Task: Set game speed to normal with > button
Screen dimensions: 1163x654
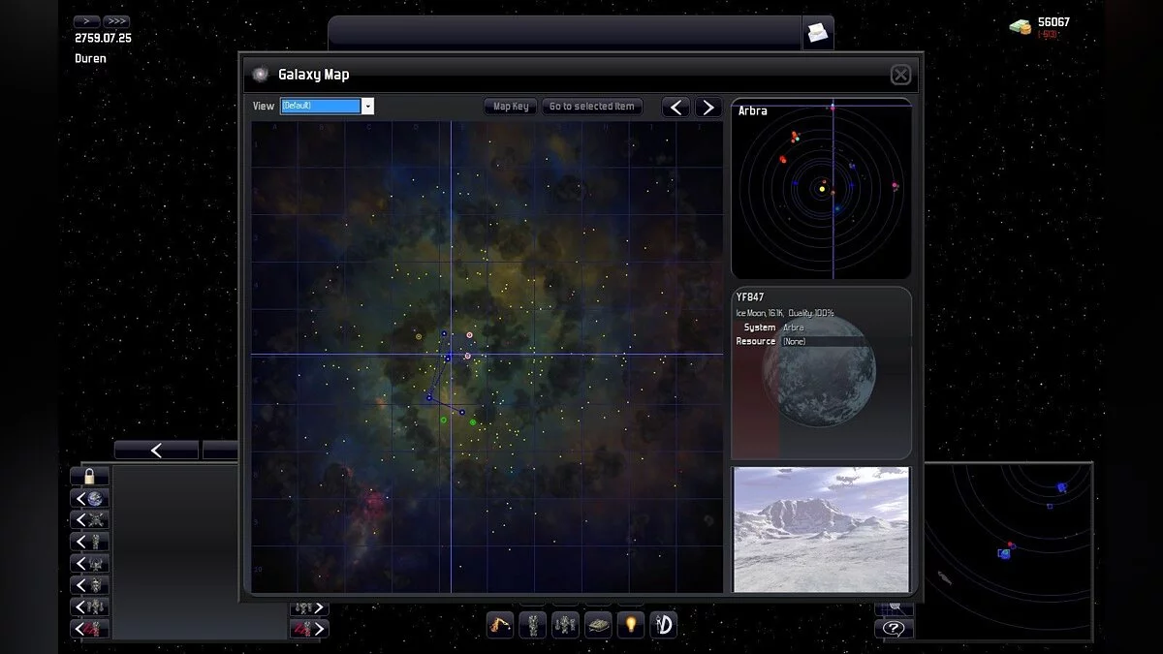Action: tap(86, 21)
